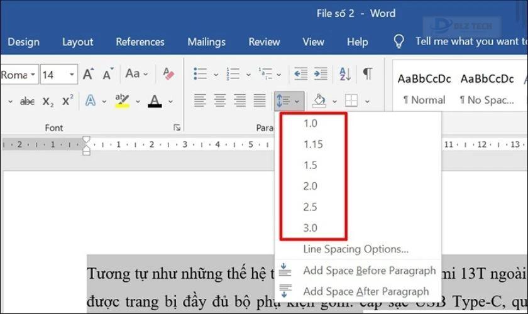The width and height of the screenshot is (528, 314).
Task: Click the Increase Font Size icon
Action: pos(88,73)
